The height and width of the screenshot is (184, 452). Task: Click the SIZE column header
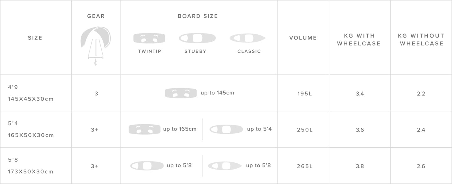tap(35, 38)
